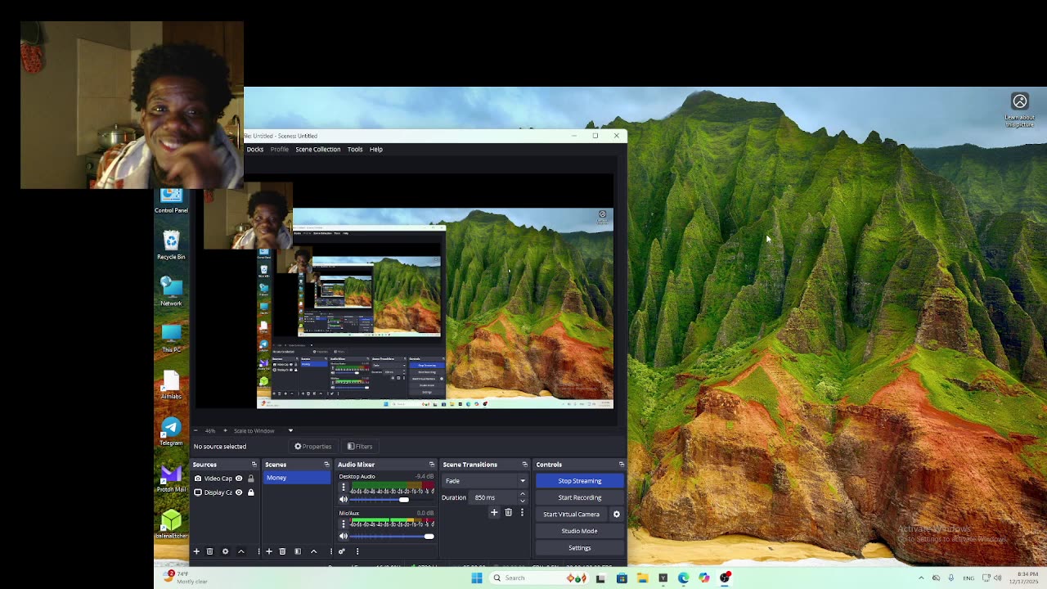The width and height of the screenshot is (1047, 589).
Task: Open weather widget showing 74°F
Action: (186, 578)
